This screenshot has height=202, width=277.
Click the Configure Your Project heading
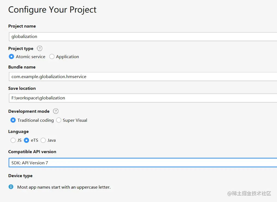(x=52, y=10)
